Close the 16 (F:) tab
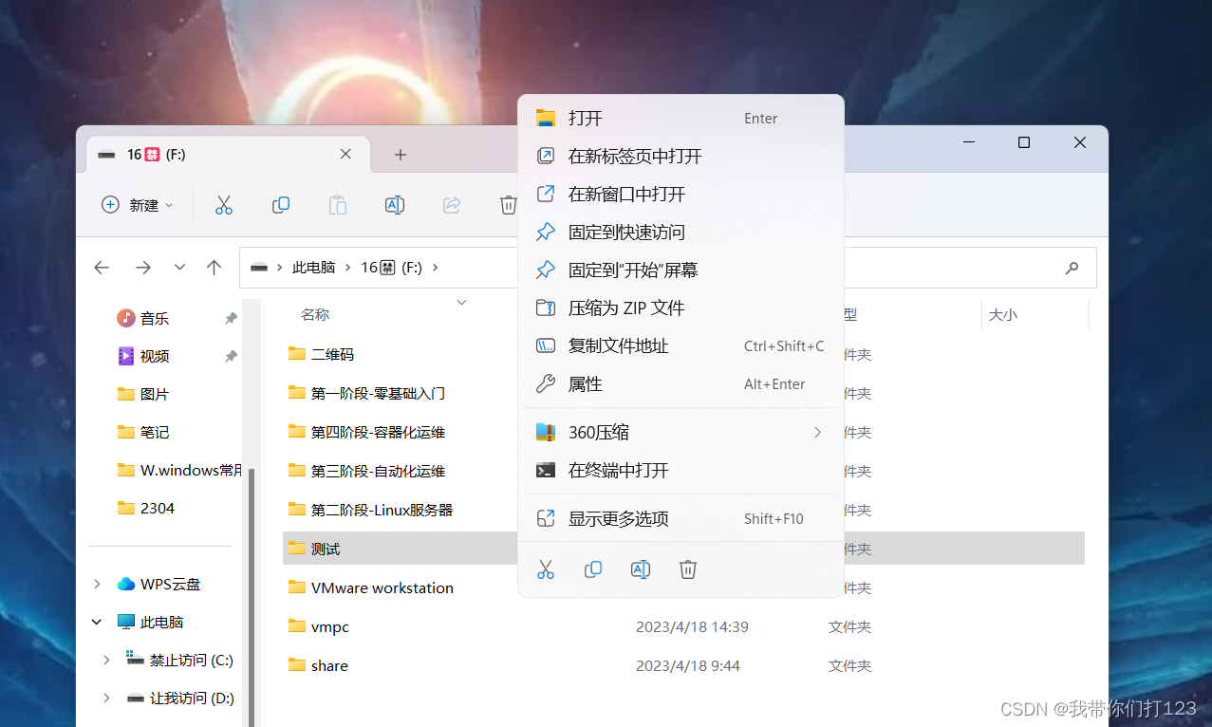Image resolution: width=1212 pixels, height=727 pixels. tap(345, 154)
